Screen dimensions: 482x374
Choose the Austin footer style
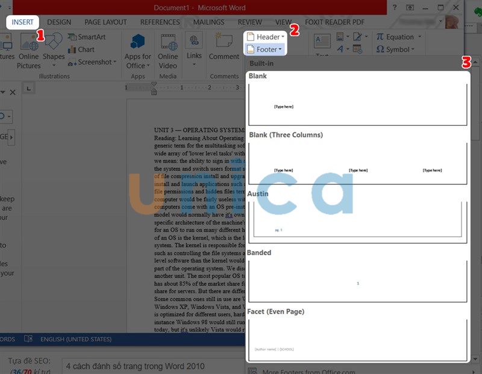[x=358, y=221]
